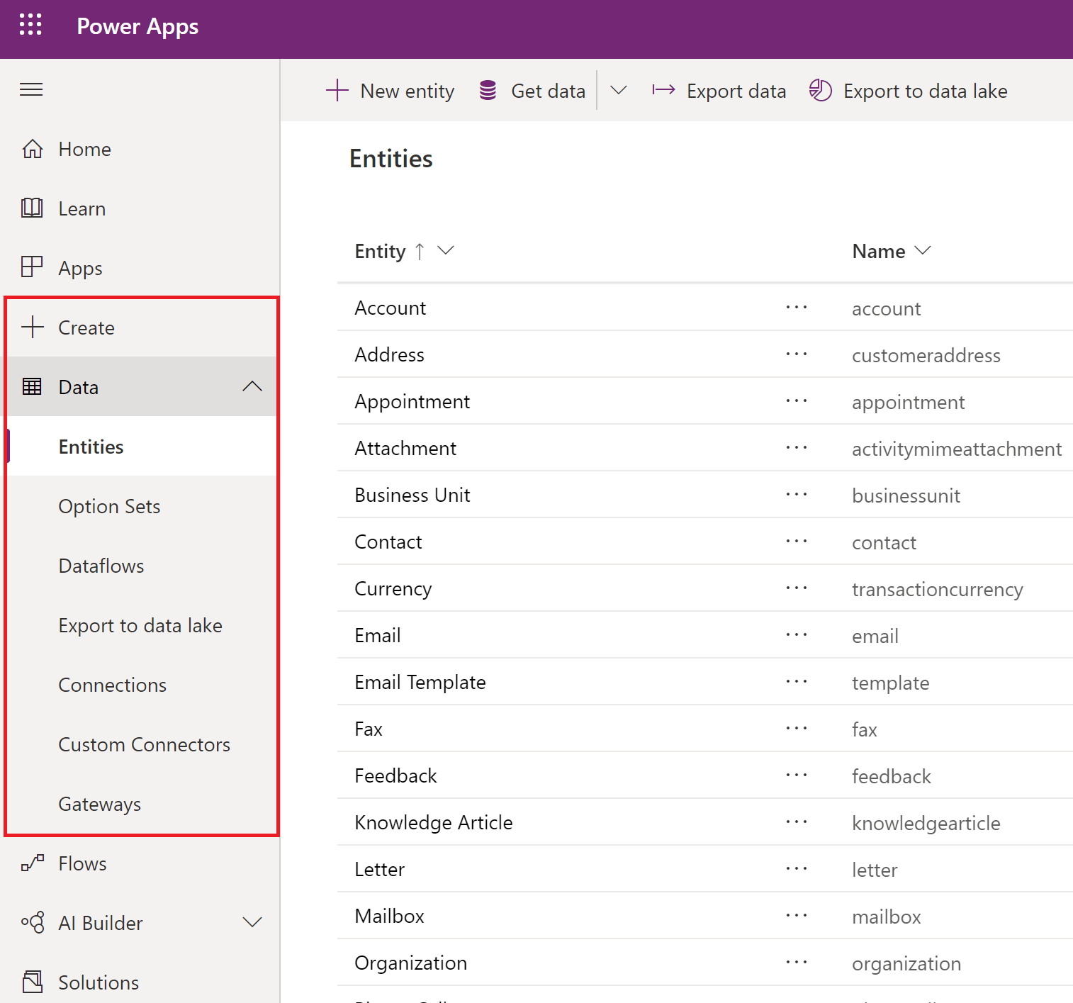The width and height of the screenshot is (1073, 1003).
Task: Click the Get data button label
Action: point(548,91)
